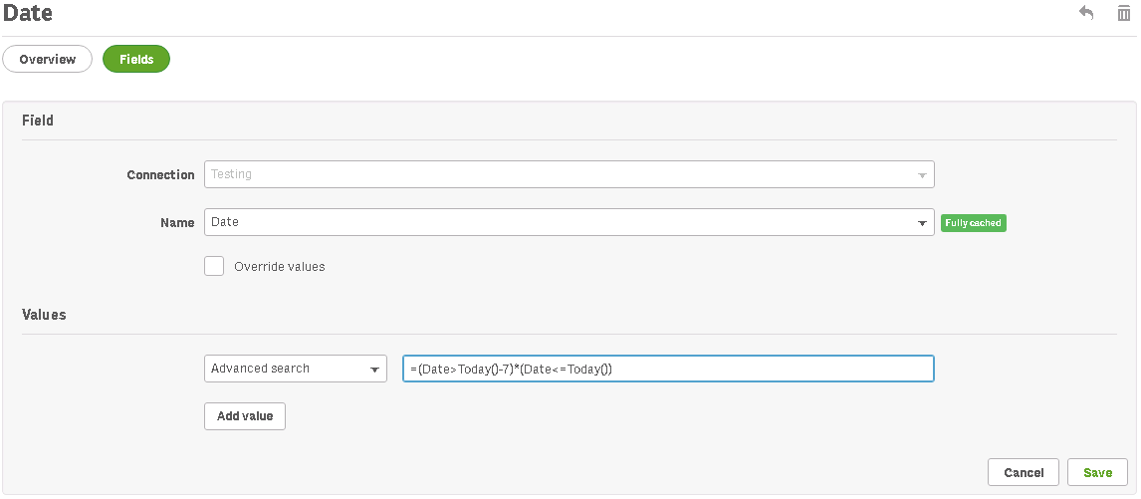Click the Override values label text
The height and width of the screenshot is (499, 1141).
279,267
